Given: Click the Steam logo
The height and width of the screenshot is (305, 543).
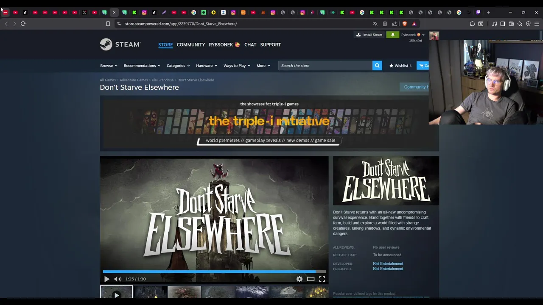Looking at the screenshot, I should point(120,44).
